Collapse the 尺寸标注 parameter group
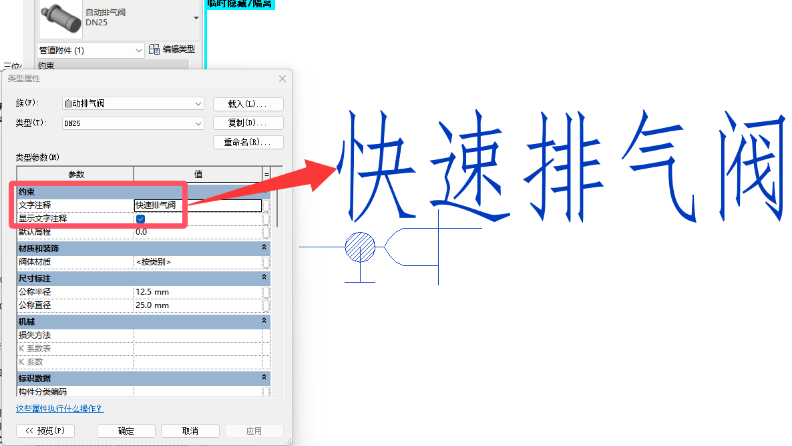Image resolution: width=792 pixels, height=446 pixels. (264, 277)
